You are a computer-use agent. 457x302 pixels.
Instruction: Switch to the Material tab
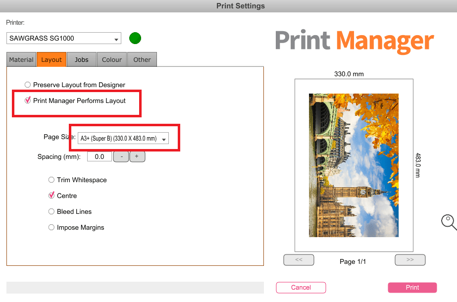coord(21,59)
